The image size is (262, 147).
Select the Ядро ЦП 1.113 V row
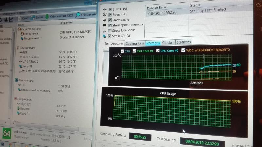42,105
